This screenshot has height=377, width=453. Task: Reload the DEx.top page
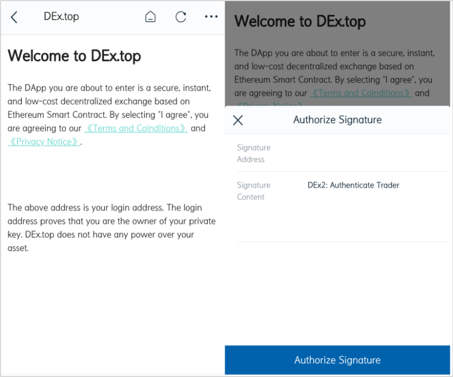(x=181, y=17)
